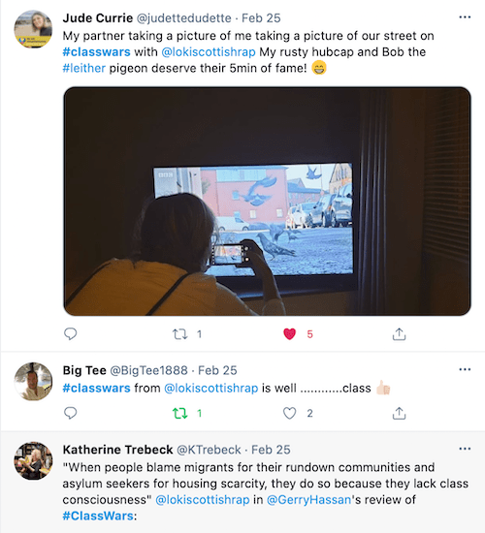
Task: View the attached TV photo in full
Action: click(267, 202)
